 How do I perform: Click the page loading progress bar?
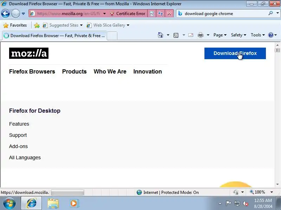pos(67,192)
